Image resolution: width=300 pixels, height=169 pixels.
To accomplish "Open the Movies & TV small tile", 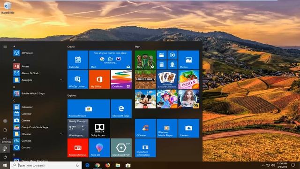I will click(162, 55).
